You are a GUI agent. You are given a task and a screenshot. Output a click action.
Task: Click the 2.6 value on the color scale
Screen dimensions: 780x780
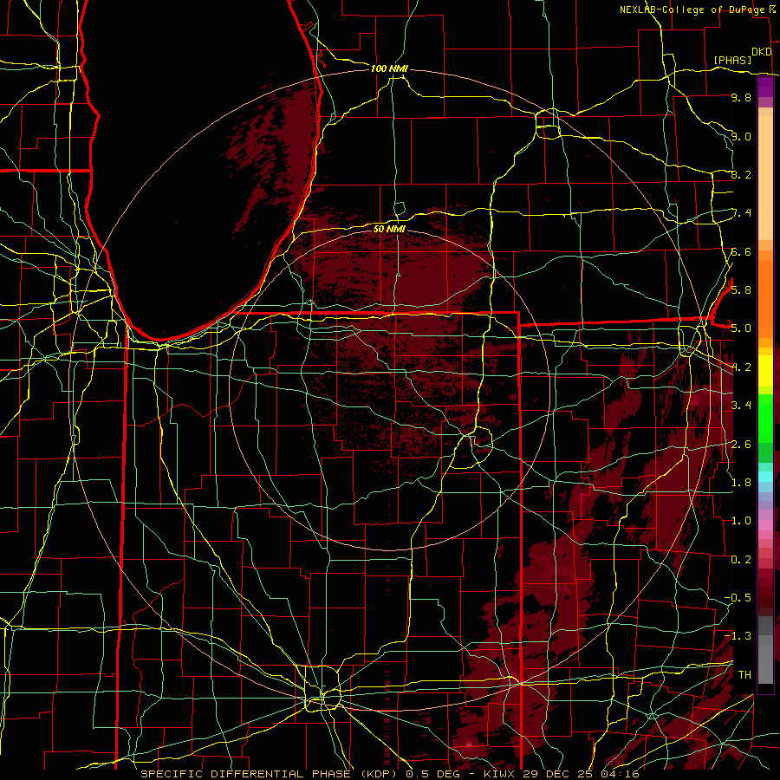tap(741, 444)
